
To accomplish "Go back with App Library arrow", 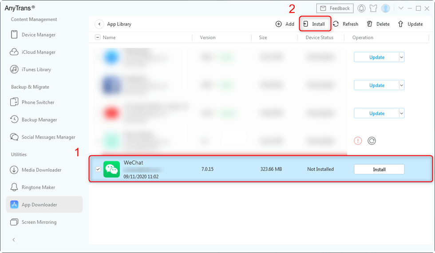I will coord(99,24).
